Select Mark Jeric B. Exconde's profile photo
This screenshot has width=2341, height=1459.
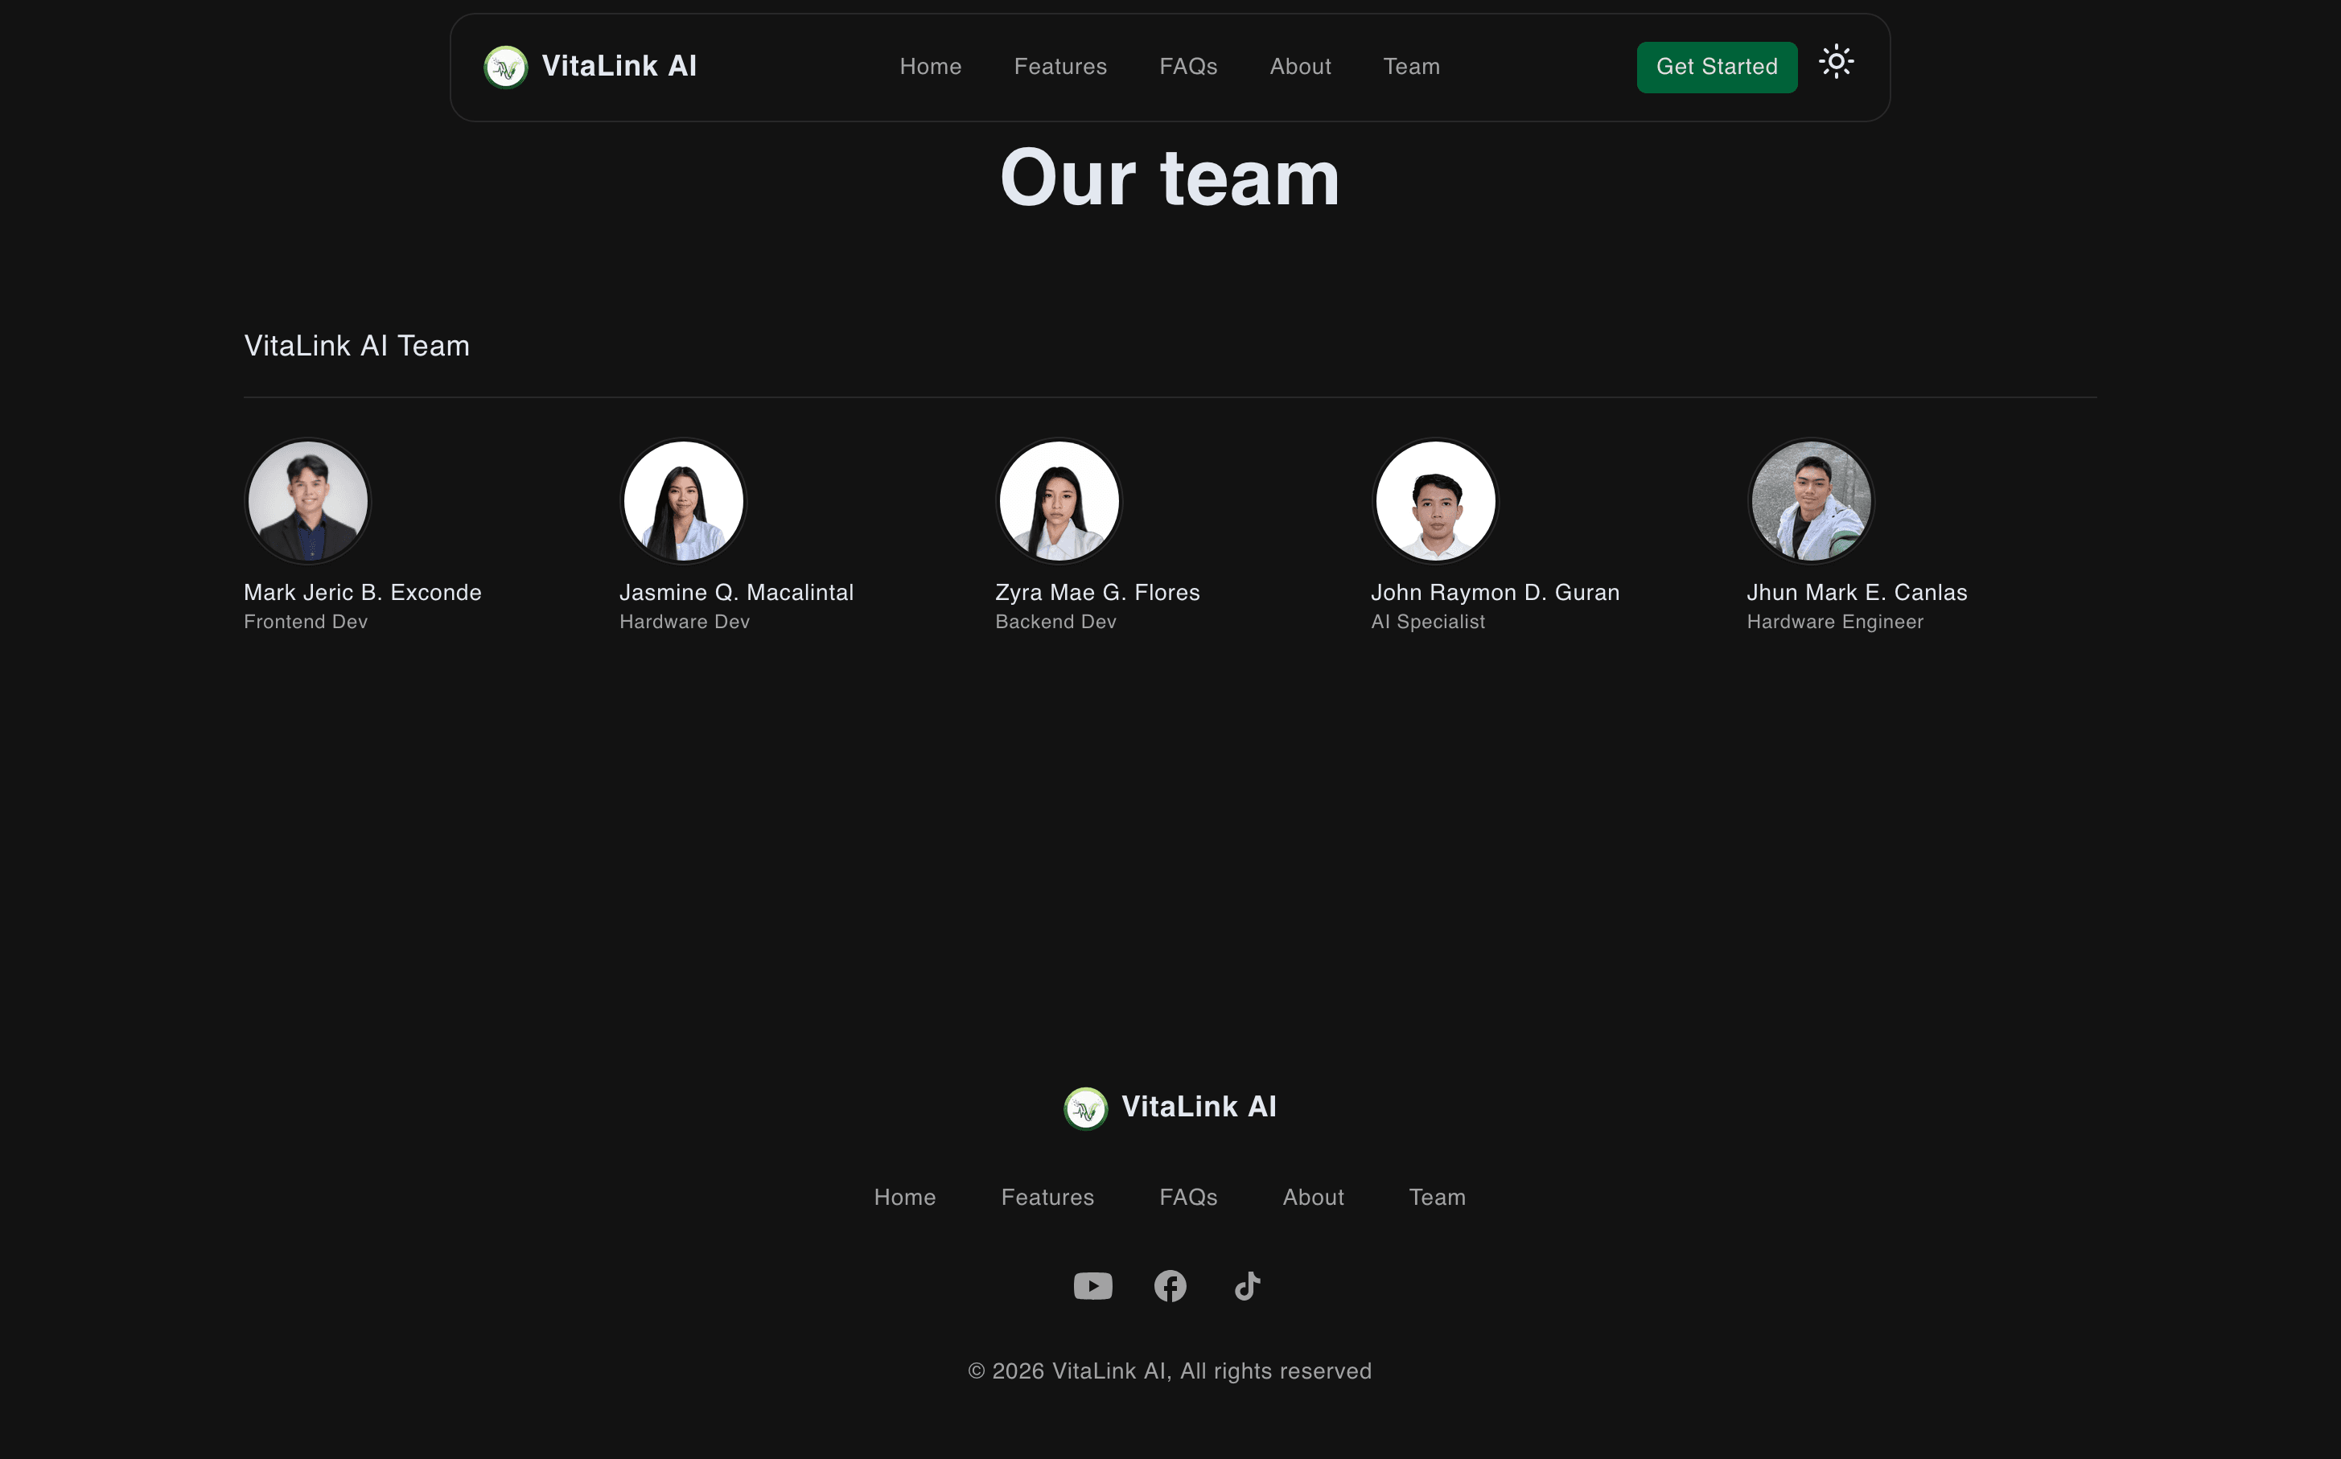tap(308, 501)
